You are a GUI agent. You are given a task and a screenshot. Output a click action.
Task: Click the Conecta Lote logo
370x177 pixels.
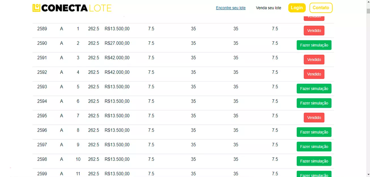(x=72, y=8)
